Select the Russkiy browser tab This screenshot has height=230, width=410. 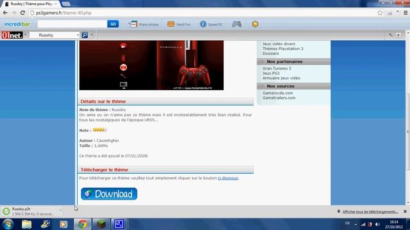pos(31,4)
